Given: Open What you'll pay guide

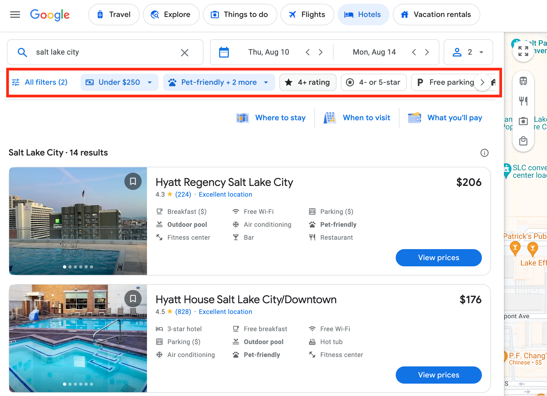Looking at the screenshot, I should (445, 118).
